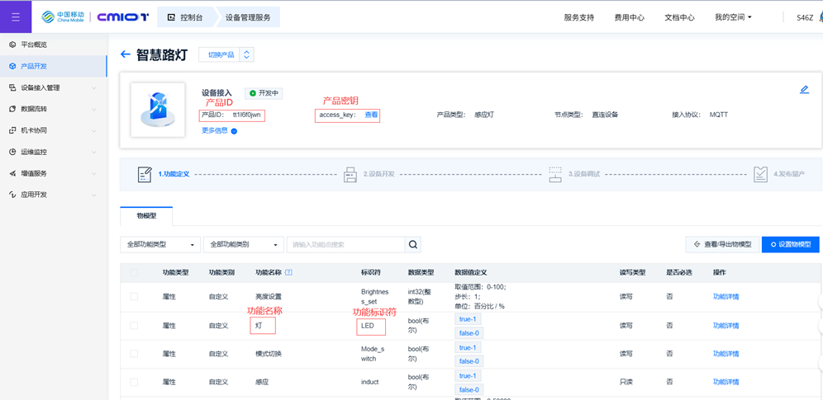Viewport: 823px width, 400px height.
Task: Open 文档中心 in the top menu
Action: point(679,17)
